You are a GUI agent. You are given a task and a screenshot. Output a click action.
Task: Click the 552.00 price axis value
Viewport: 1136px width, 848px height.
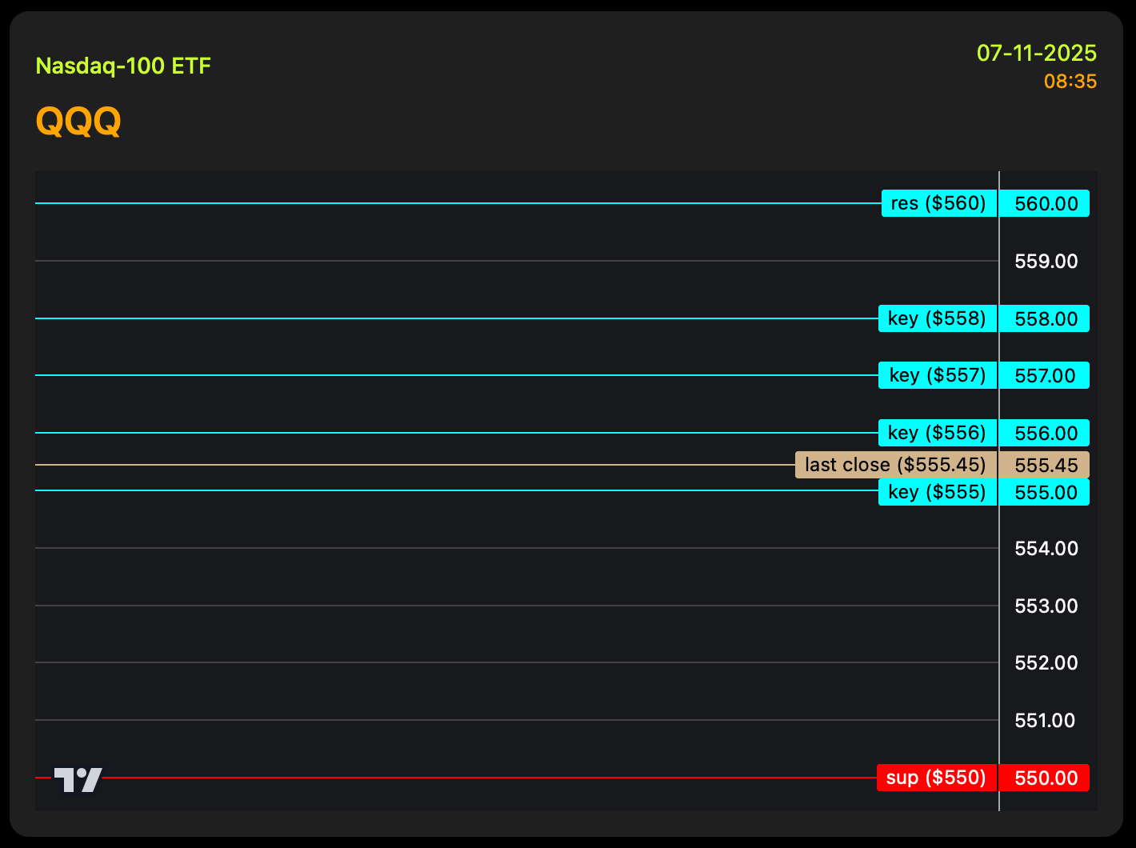pyautogui.click(x=1046, y=663)
